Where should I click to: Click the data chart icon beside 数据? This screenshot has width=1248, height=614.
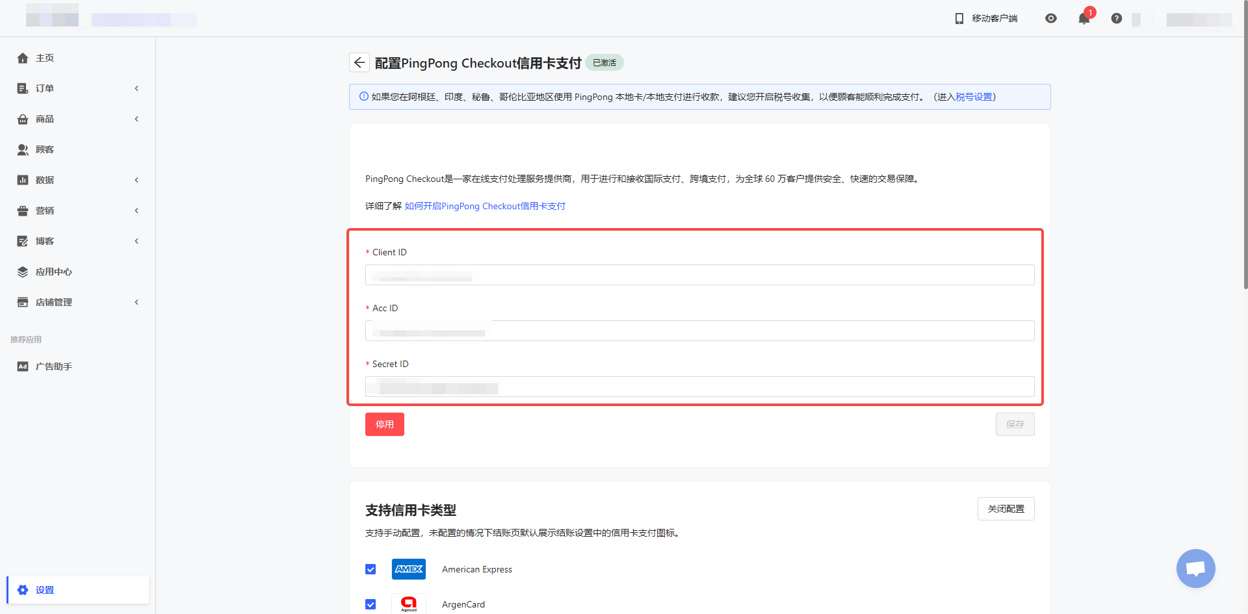[x=23, y=180]
